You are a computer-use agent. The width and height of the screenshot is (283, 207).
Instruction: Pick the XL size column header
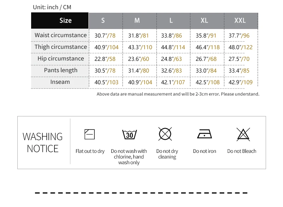204,21
